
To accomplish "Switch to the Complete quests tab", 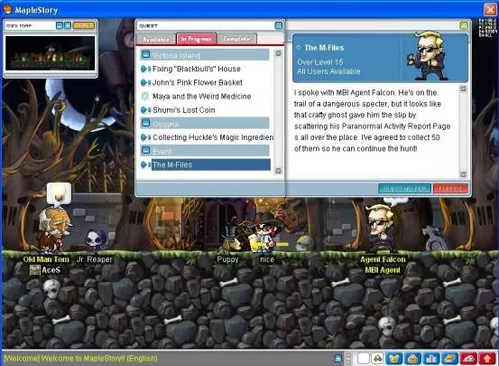I will (x=236, y=39).
